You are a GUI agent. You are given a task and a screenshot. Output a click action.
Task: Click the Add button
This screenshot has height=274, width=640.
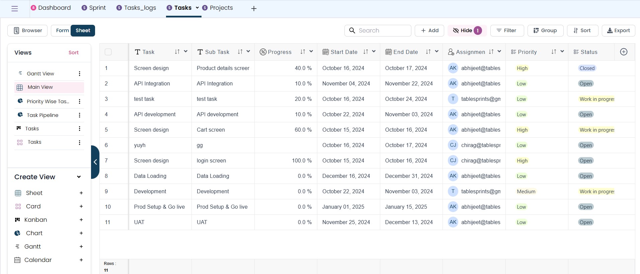click(x=429, y=30)
